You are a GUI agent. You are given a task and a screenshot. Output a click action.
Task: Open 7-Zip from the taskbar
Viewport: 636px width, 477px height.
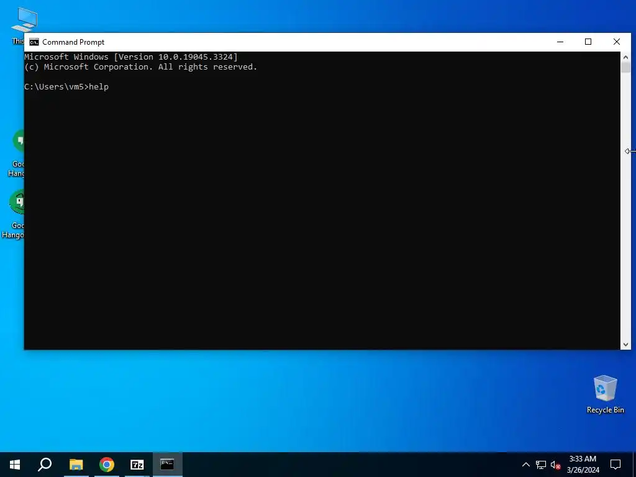click(137, 465)
